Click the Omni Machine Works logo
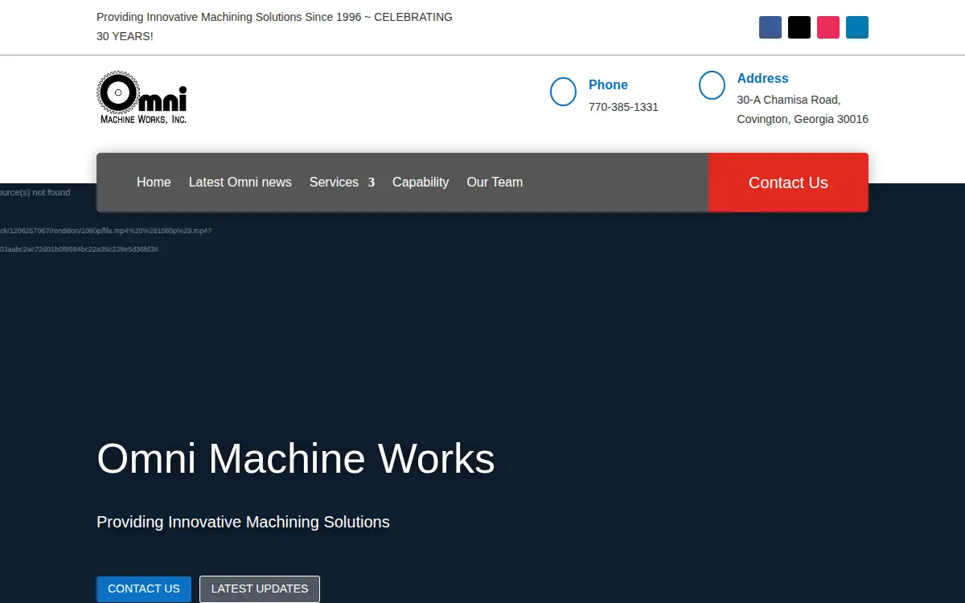 [142, 98]
